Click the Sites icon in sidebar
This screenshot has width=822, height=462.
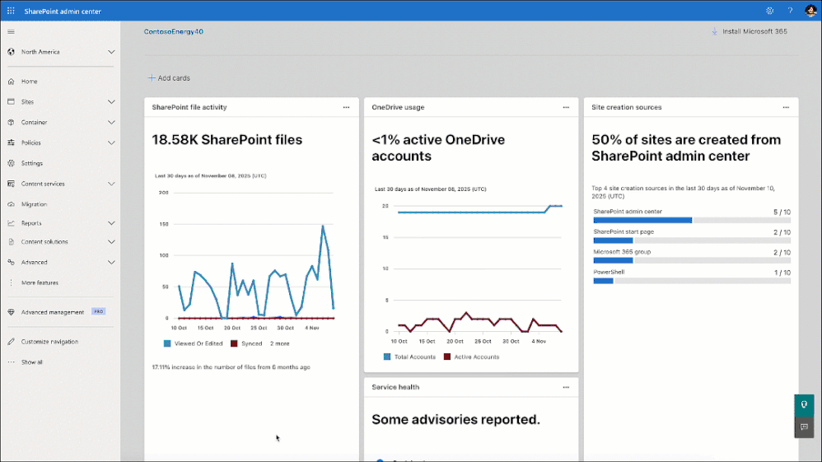pyautogui.click(x=11, y=102)
